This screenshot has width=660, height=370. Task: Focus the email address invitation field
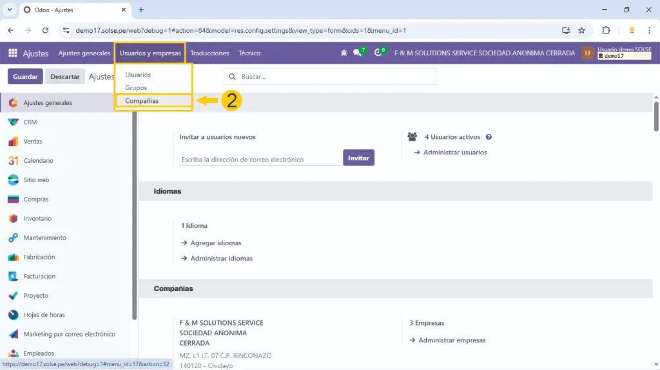point(260,160)
